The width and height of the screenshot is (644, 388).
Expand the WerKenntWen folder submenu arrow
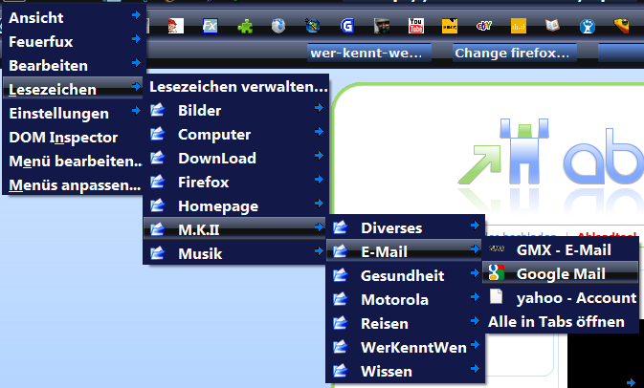pos(476,345)
